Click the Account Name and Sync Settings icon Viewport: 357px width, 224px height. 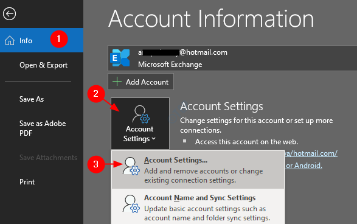coord(131,203)
